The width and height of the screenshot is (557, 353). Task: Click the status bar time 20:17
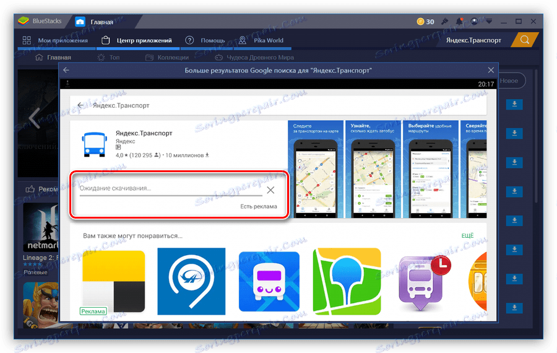click(486, 84)
